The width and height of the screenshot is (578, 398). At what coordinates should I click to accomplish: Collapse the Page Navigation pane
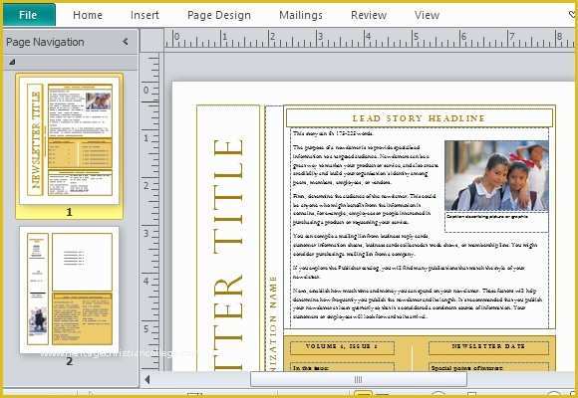[x=126, y=42]
